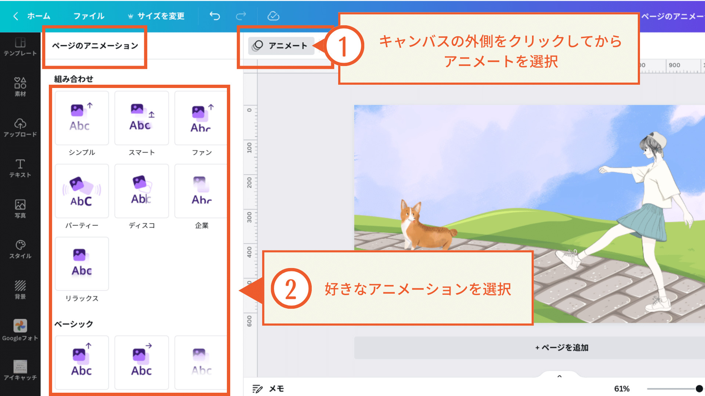
Task: Open the スタイル panel
Action: click(20, 249)
